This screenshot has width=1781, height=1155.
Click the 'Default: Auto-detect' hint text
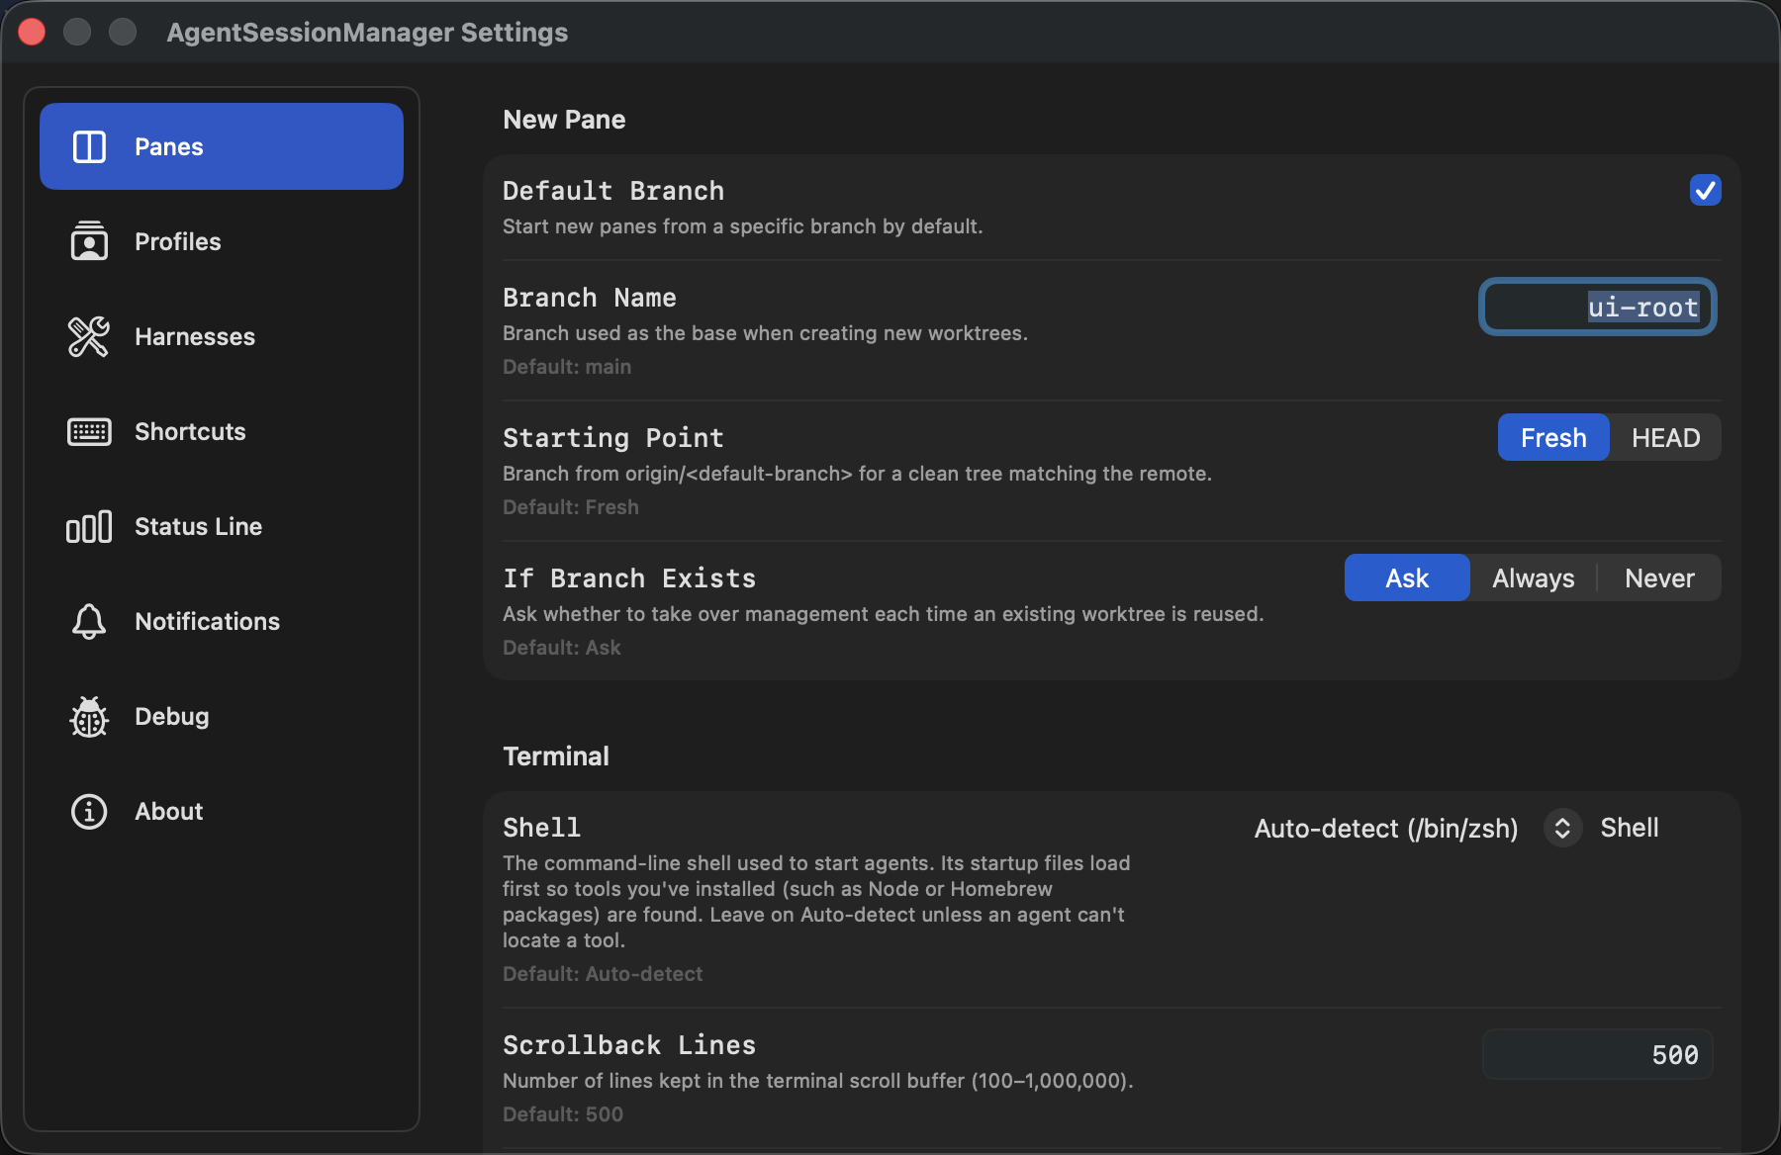[x=603, y=974]
